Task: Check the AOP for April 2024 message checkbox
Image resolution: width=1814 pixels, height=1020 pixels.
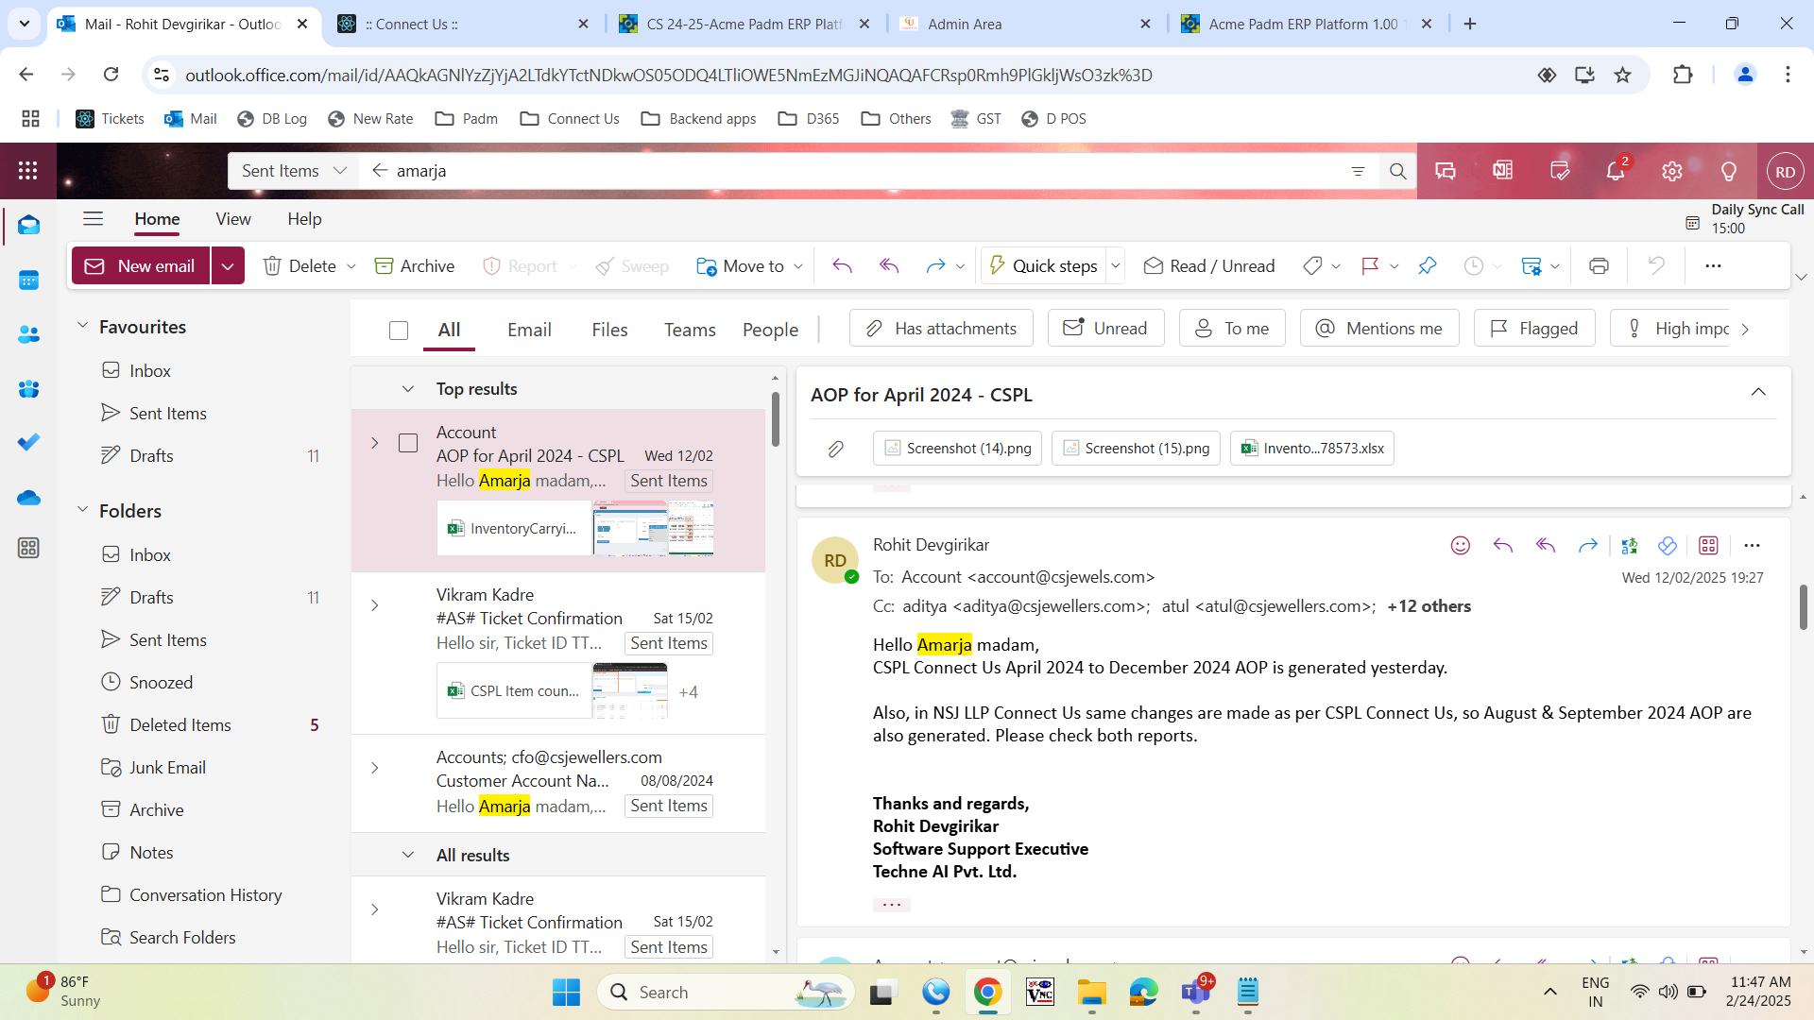Action: (408, 443)
